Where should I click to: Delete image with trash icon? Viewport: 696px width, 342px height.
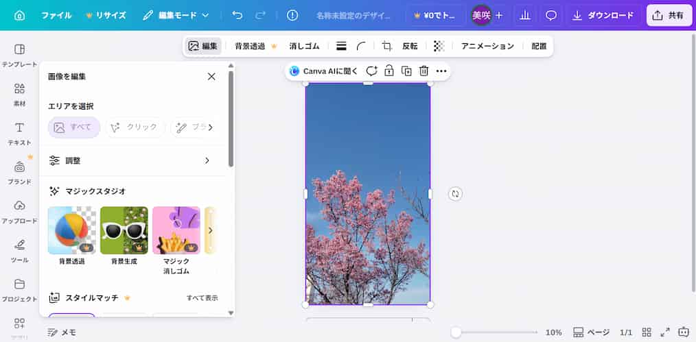(x=424, y=71)
